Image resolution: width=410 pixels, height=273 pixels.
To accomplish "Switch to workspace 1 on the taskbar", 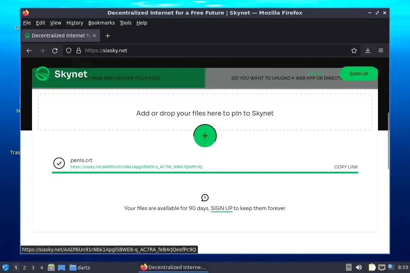I will [16, 268].
